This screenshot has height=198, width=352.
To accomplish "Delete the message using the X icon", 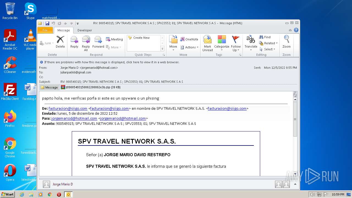I will (x=60, y=42).
